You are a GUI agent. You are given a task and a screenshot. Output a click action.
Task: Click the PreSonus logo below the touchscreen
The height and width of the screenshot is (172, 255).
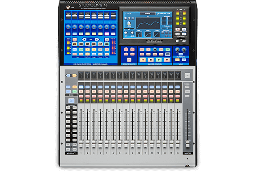(154, 41)
